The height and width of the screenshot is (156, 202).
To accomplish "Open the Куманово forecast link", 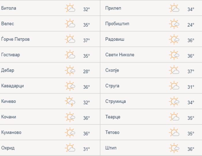I will point(11,133).
